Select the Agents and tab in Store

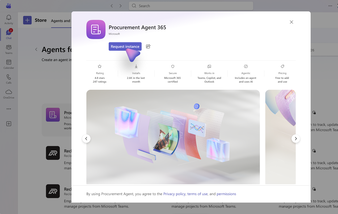tap(61, 21)
